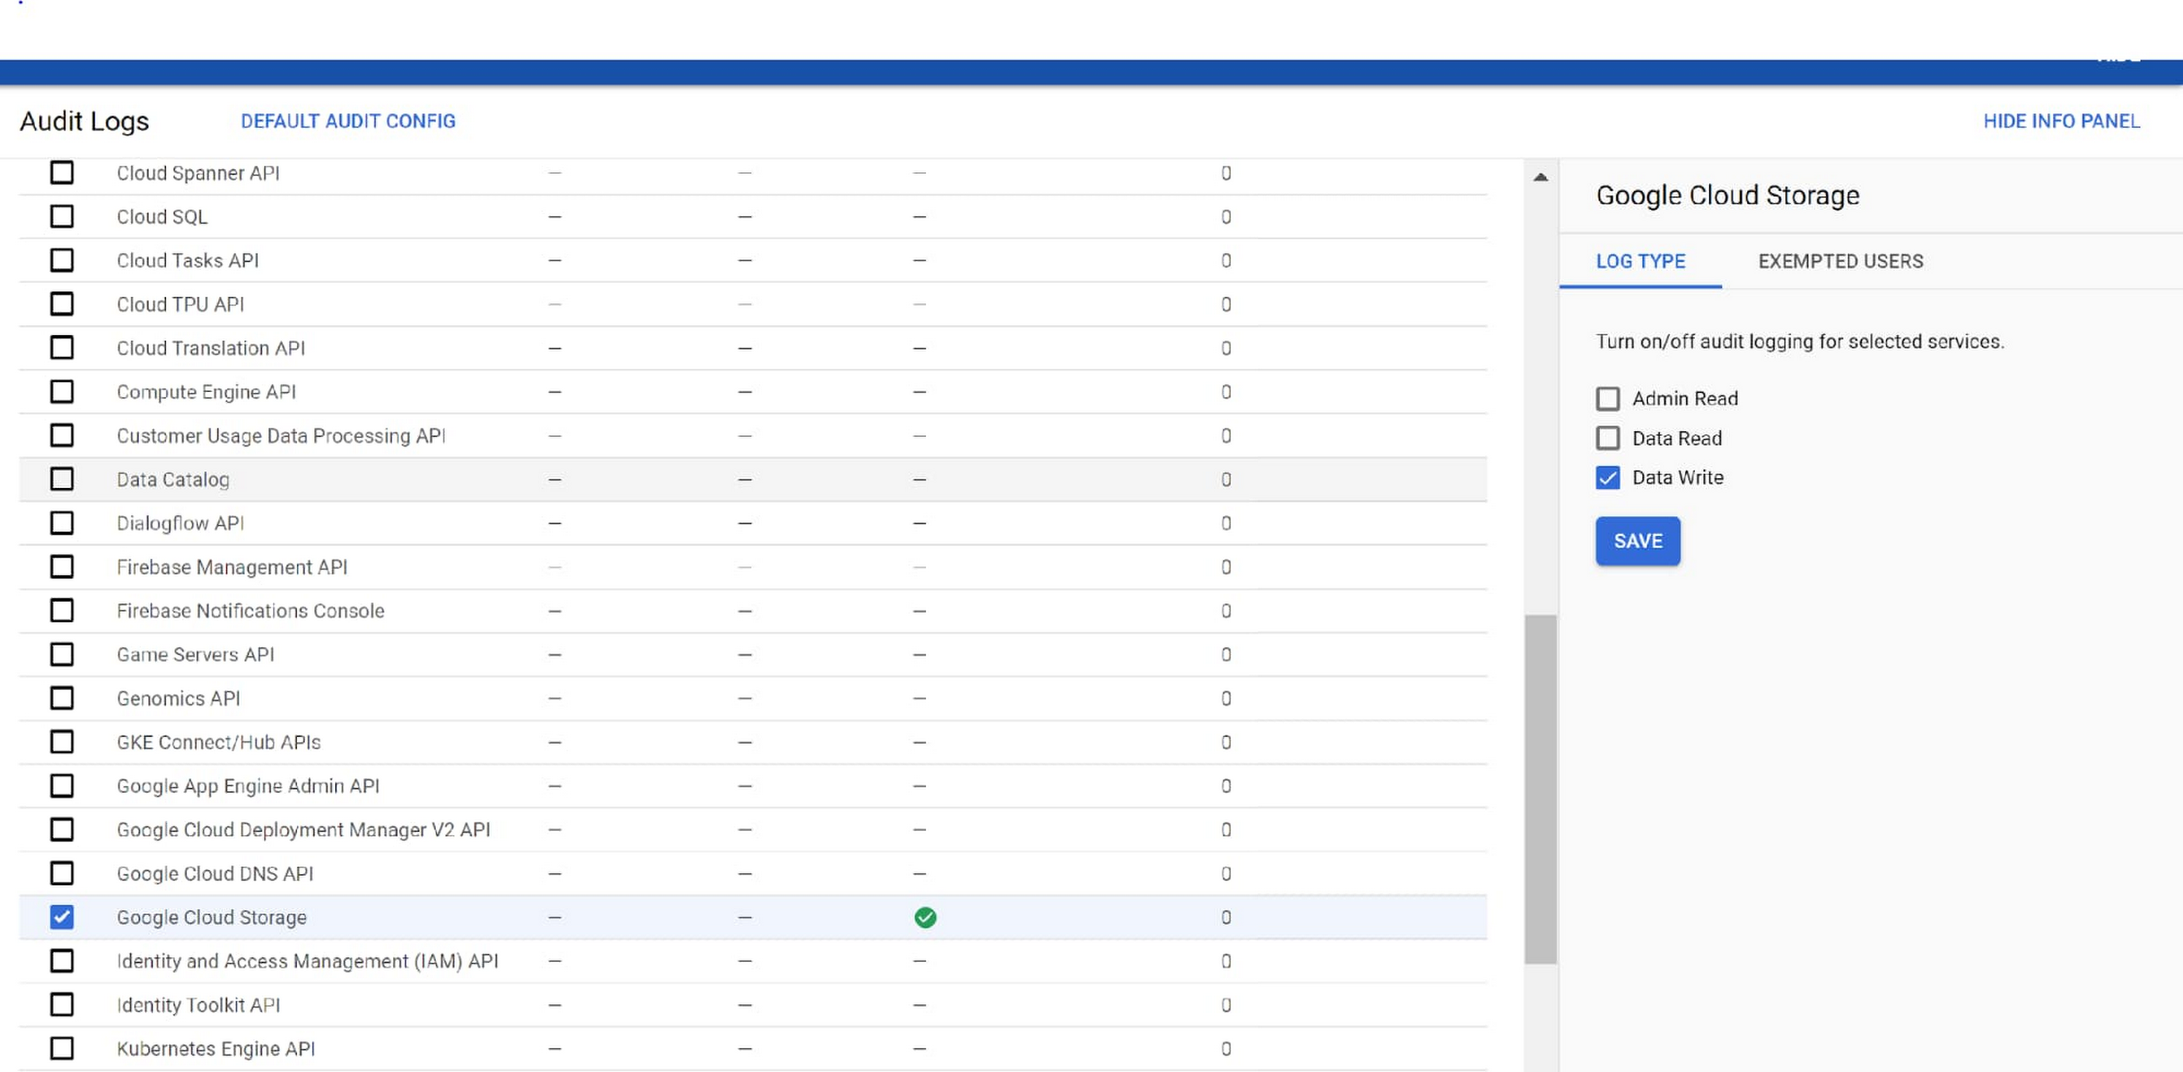Click the checkbox next to Kubernetes Engine API
The height and width of the screenshot is (1072, 2183).
[62, 1049]
